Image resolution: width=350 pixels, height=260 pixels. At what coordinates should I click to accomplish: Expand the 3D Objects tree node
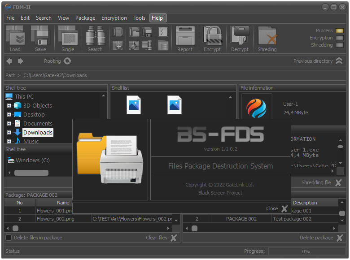(x=9, y=105)
